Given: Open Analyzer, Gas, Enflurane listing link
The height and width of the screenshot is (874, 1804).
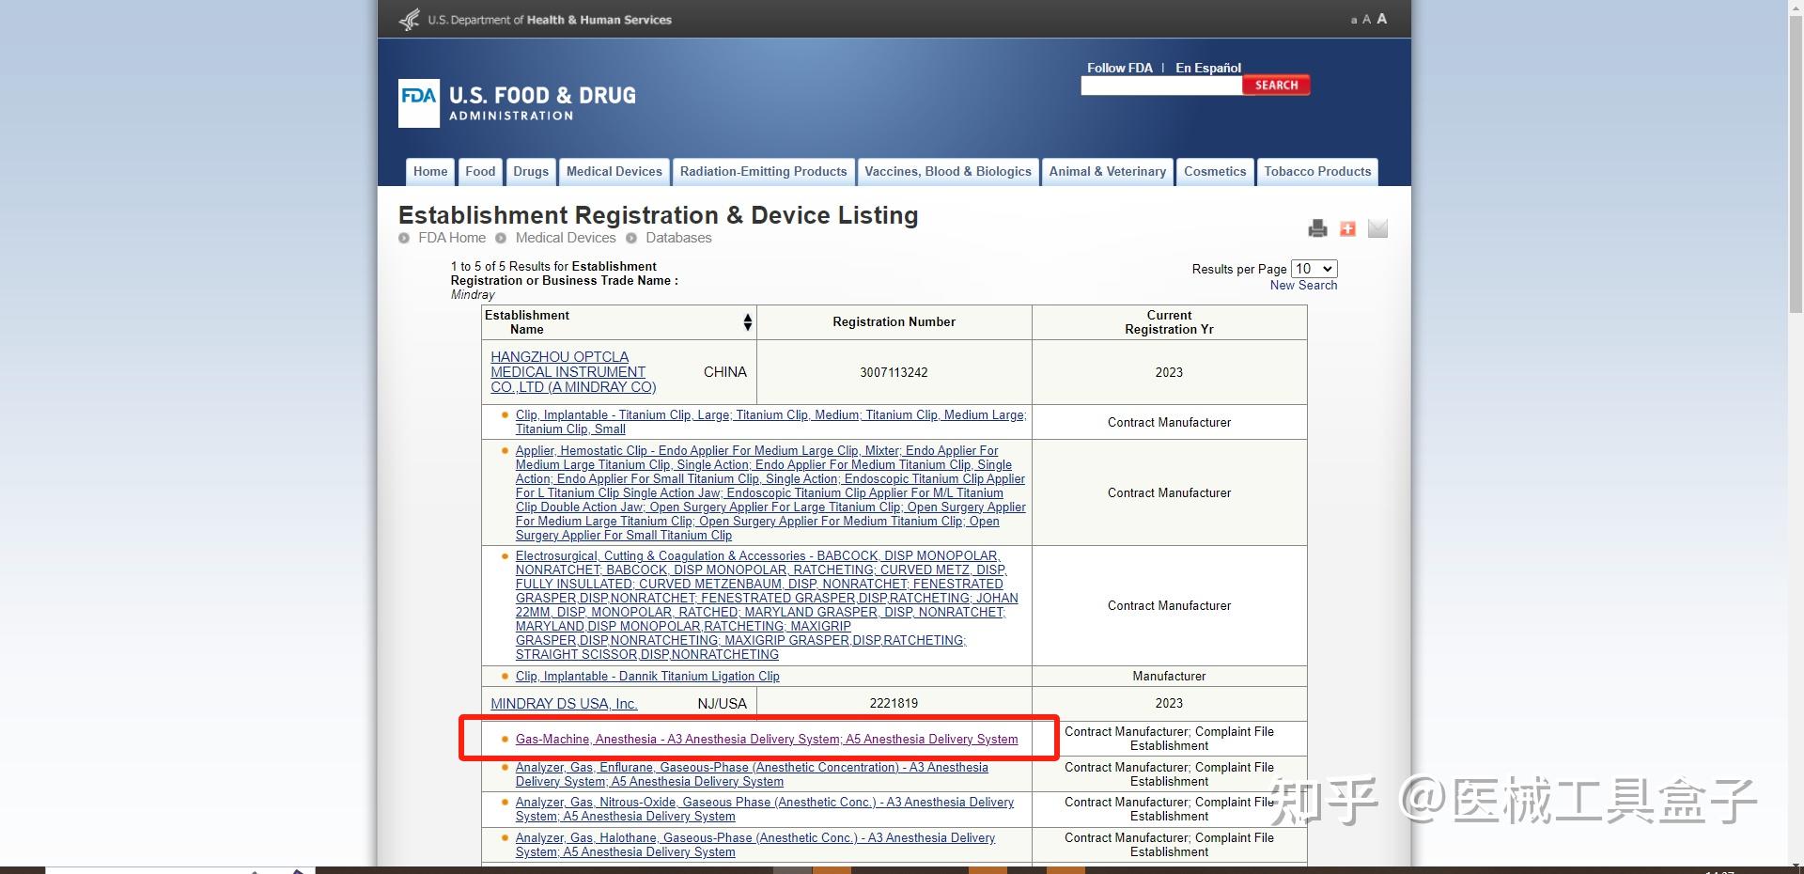Looking at the screenshot, I should (x=752, y=774).
